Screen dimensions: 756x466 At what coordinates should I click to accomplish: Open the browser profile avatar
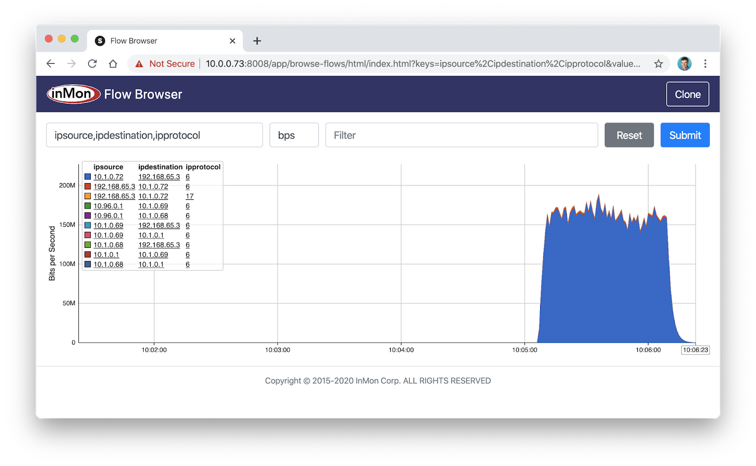coord(684,63)
